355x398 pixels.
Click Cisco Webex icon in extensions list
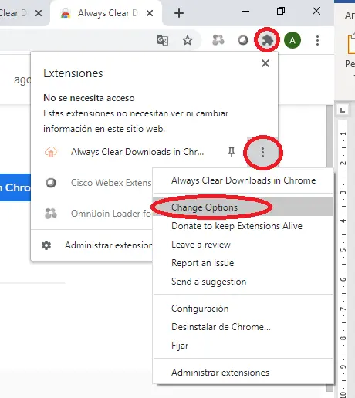point(51,183)
